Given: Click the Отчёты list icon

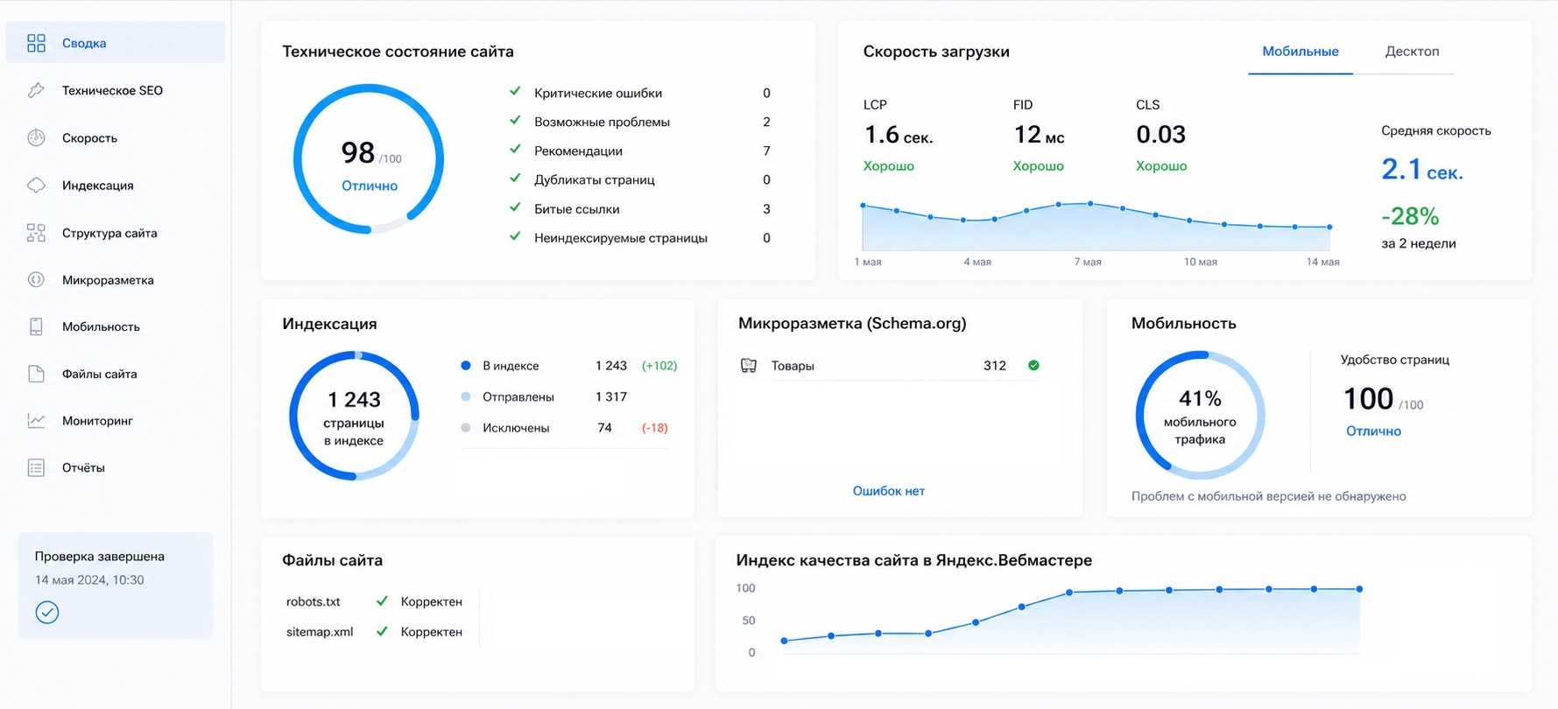Looking at the screenshot, I should 36,467.
